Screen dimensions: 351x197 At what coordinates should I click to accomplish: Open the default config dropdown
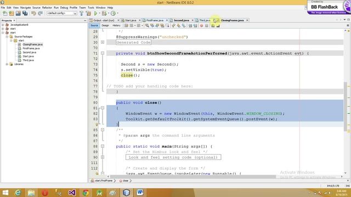click(x=61, y=13)
